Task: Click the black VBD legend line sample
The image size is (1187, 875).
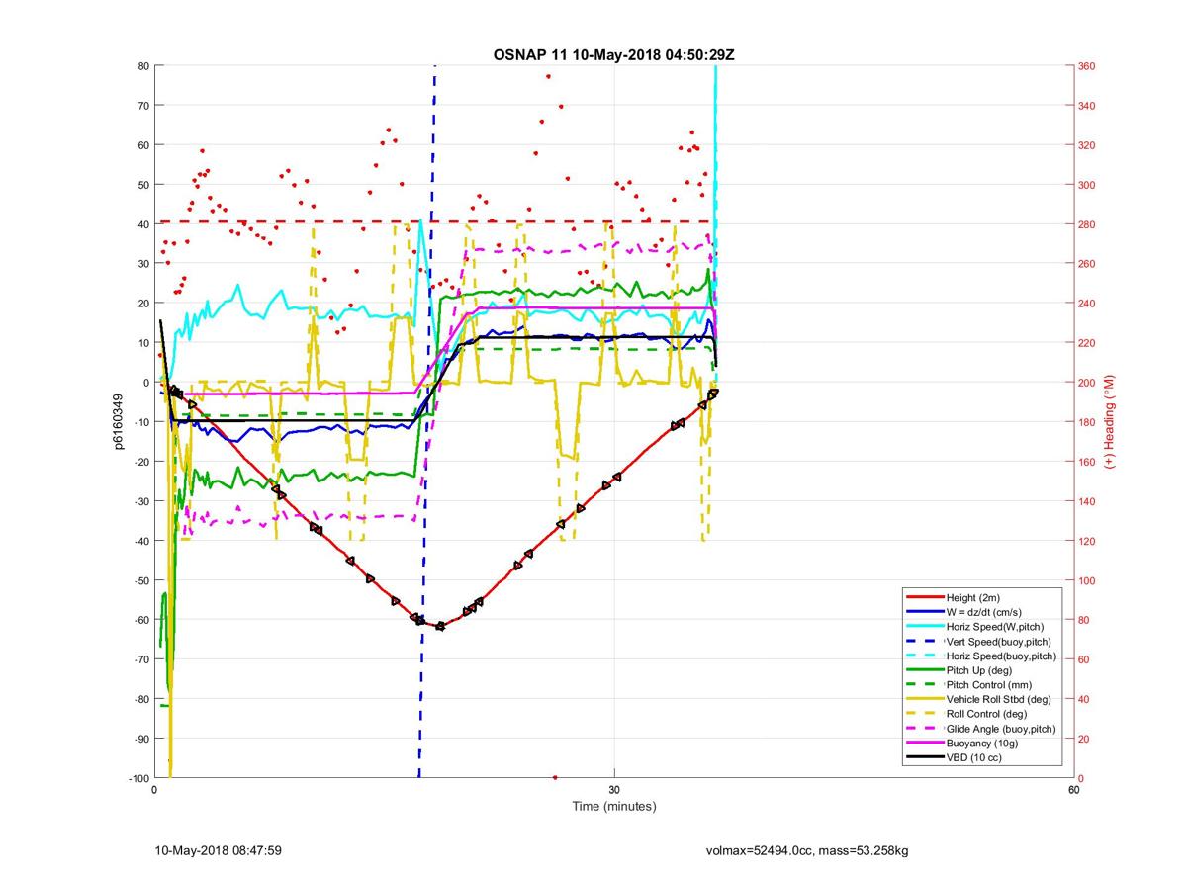Action: pos(925,758)
